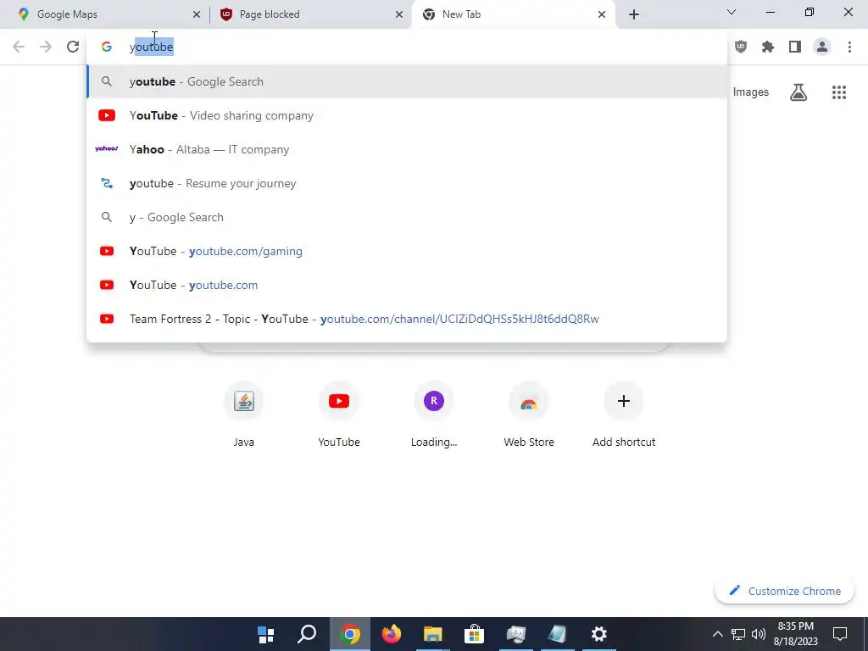Click the Customize Chrome button

[784, 591]
